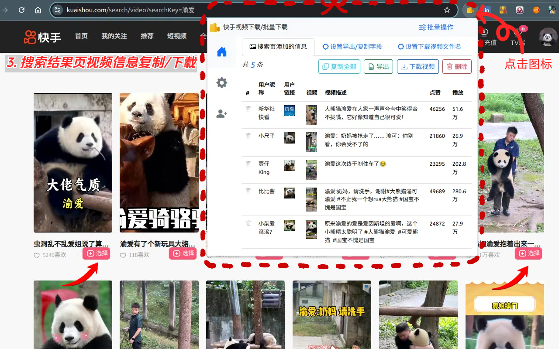
Task: Remove the 小尺子 row using its trash icon
Action: click(x=248, y=136)
